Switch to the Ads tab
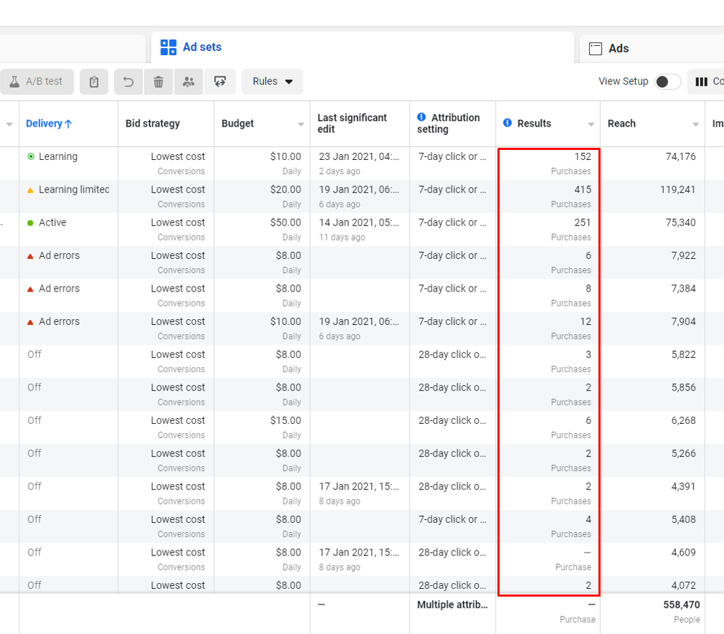The width and height of the screenshot is (724, 634). 618,49
